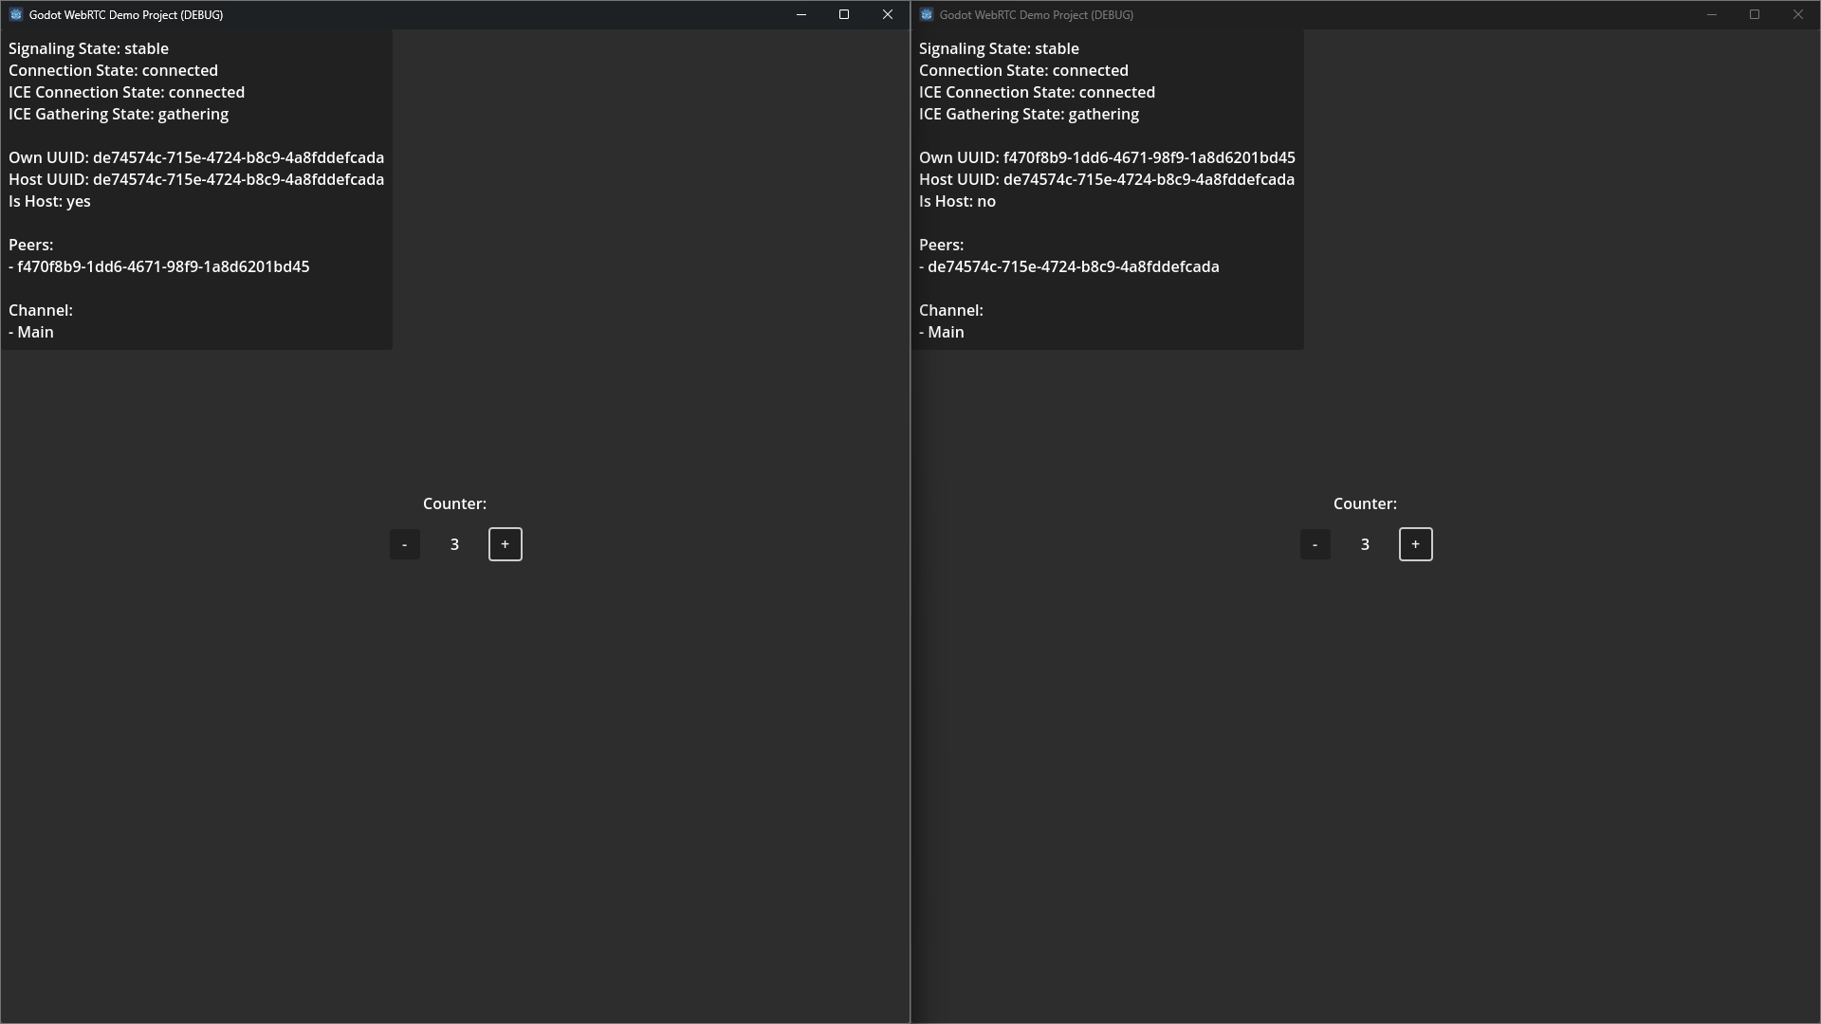Close the client window showing Is Host: no
The height and width of the screenshot is (1024, 1821).
pyautogui.click(x=1798, y=14)
